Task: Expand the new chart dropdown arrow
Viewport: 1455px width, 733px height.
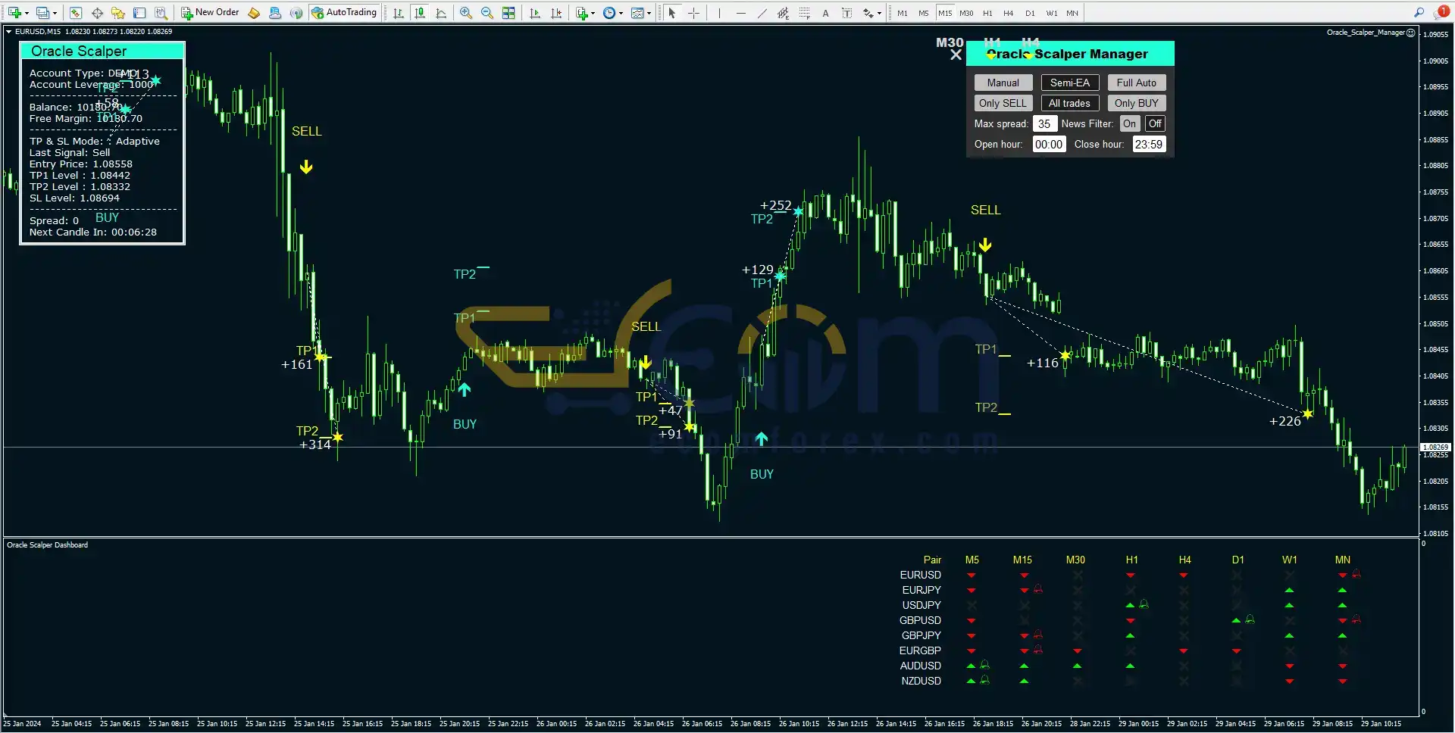Action: (27, 13)
